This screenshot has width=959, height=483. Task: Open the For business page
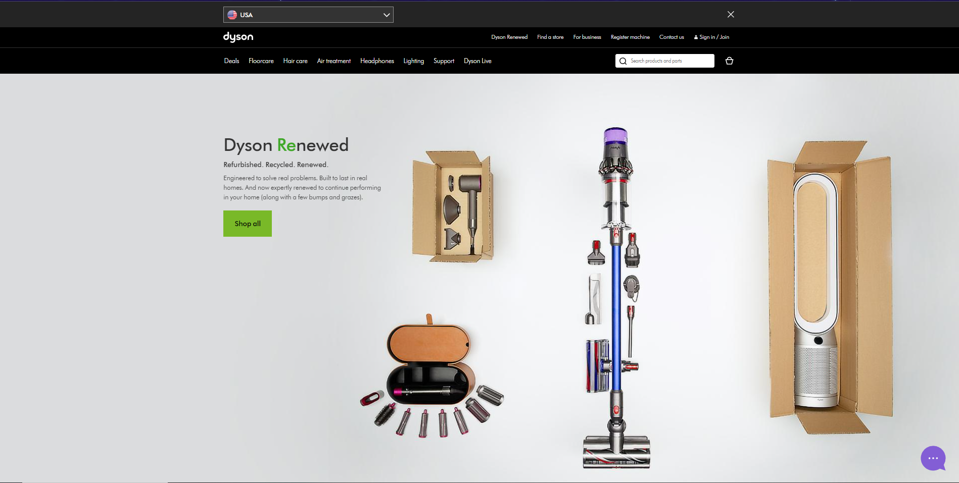587,37
